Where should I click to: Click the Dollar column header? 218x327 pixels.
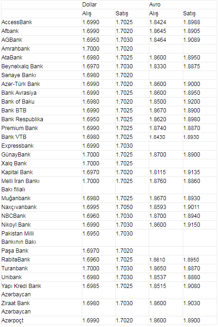click(90, 5)
